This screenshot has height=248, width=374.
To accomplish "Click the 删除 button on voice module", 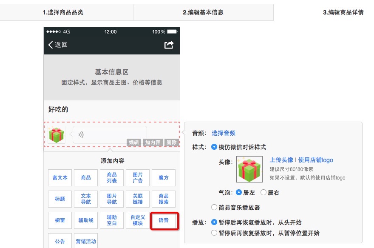I will click(171, 143).
